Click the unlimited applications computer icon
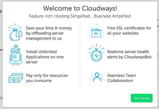This screenshot has width=159, height=109. (x=16, y=55)
